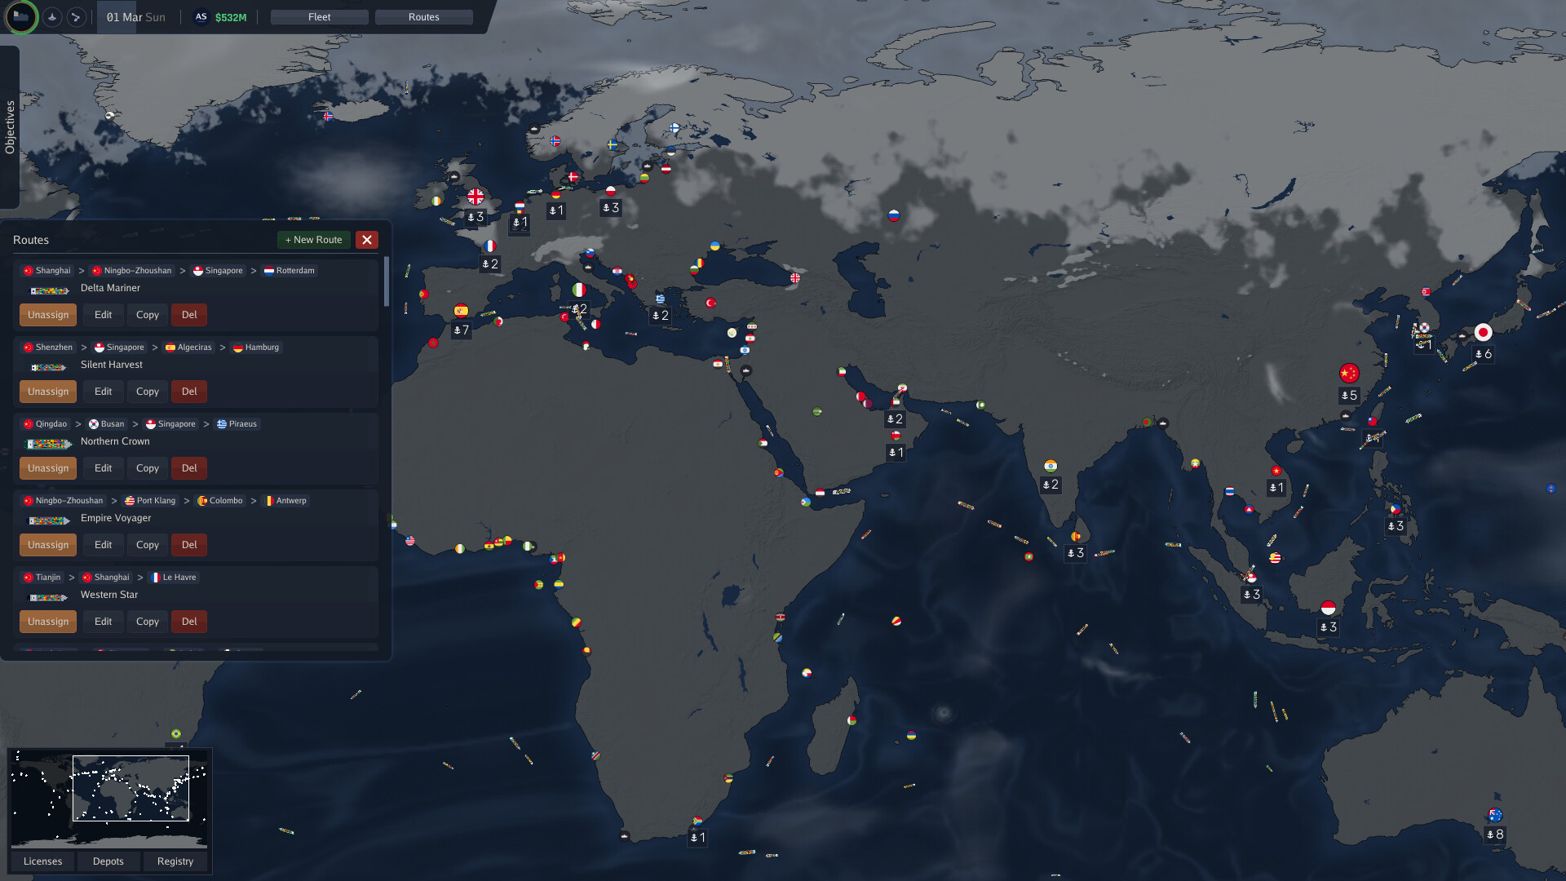Click the Routes panel scrollbar
1566x881 pixels.
386,281
